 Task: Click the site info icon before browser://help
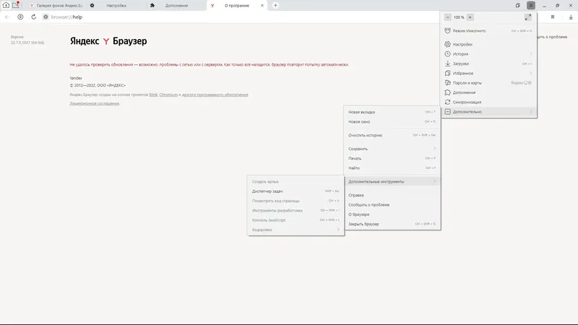coord(46,17)
